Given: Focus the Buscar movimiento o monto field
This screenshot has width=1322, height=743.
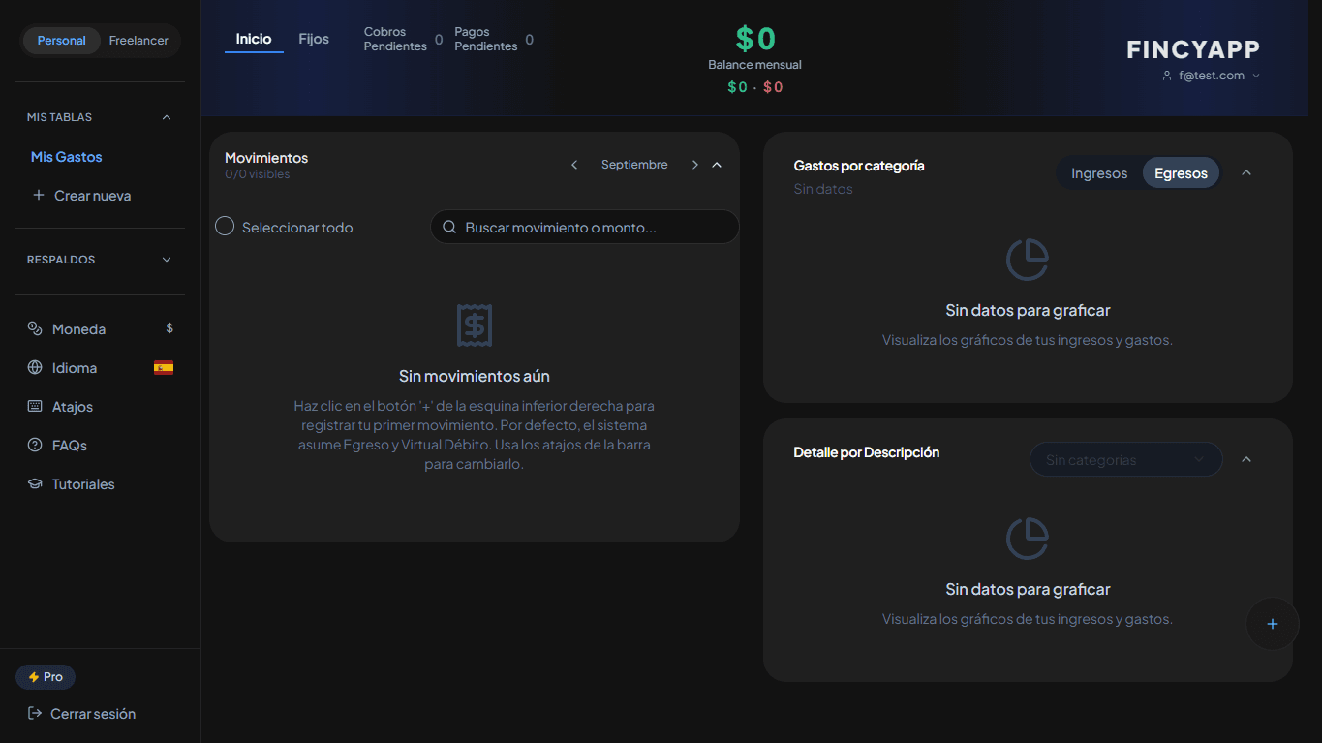Looking at the screenshot, I should click(584, 227).
